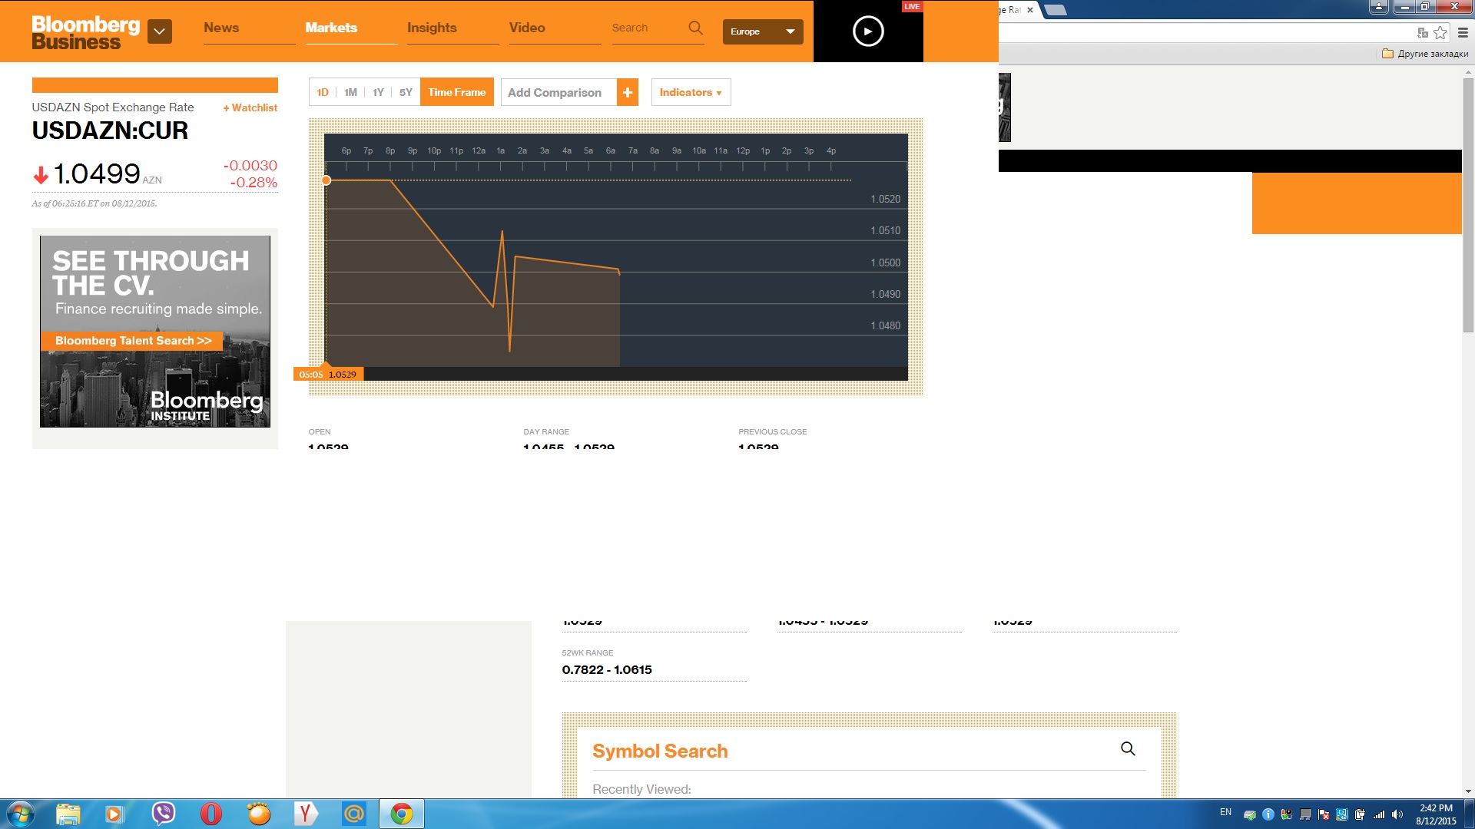Click the Symbol Search magnifier icon
This screenshot has width=1475, height=829.
[1128, 748]
